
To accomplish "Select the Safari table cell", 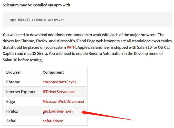I will 21,121.
